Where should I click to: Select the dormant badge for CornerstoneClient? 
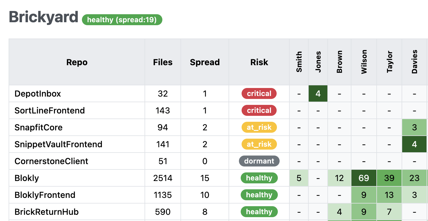(259, 161)
